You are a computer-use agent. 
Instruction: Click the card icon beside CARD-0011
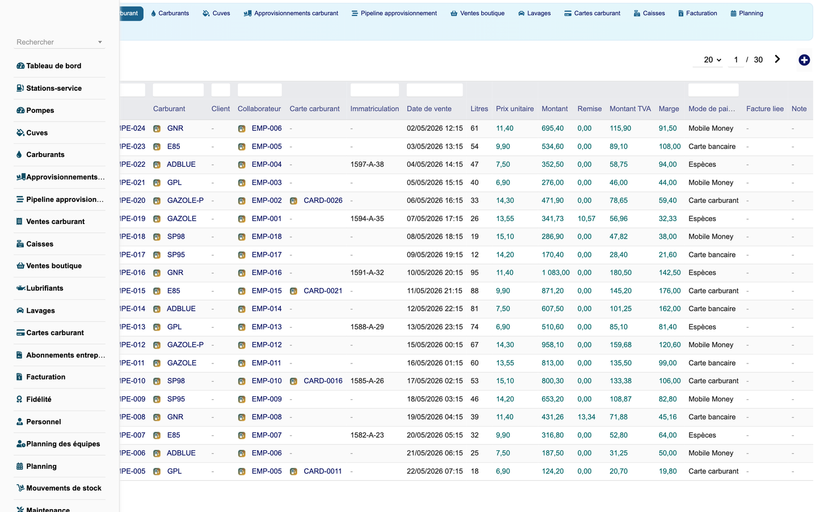pos(293,472)
